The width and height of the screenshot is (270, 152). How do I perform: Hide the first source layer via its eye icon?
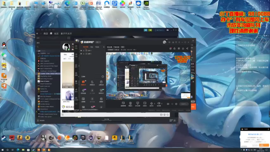point(81,51)
